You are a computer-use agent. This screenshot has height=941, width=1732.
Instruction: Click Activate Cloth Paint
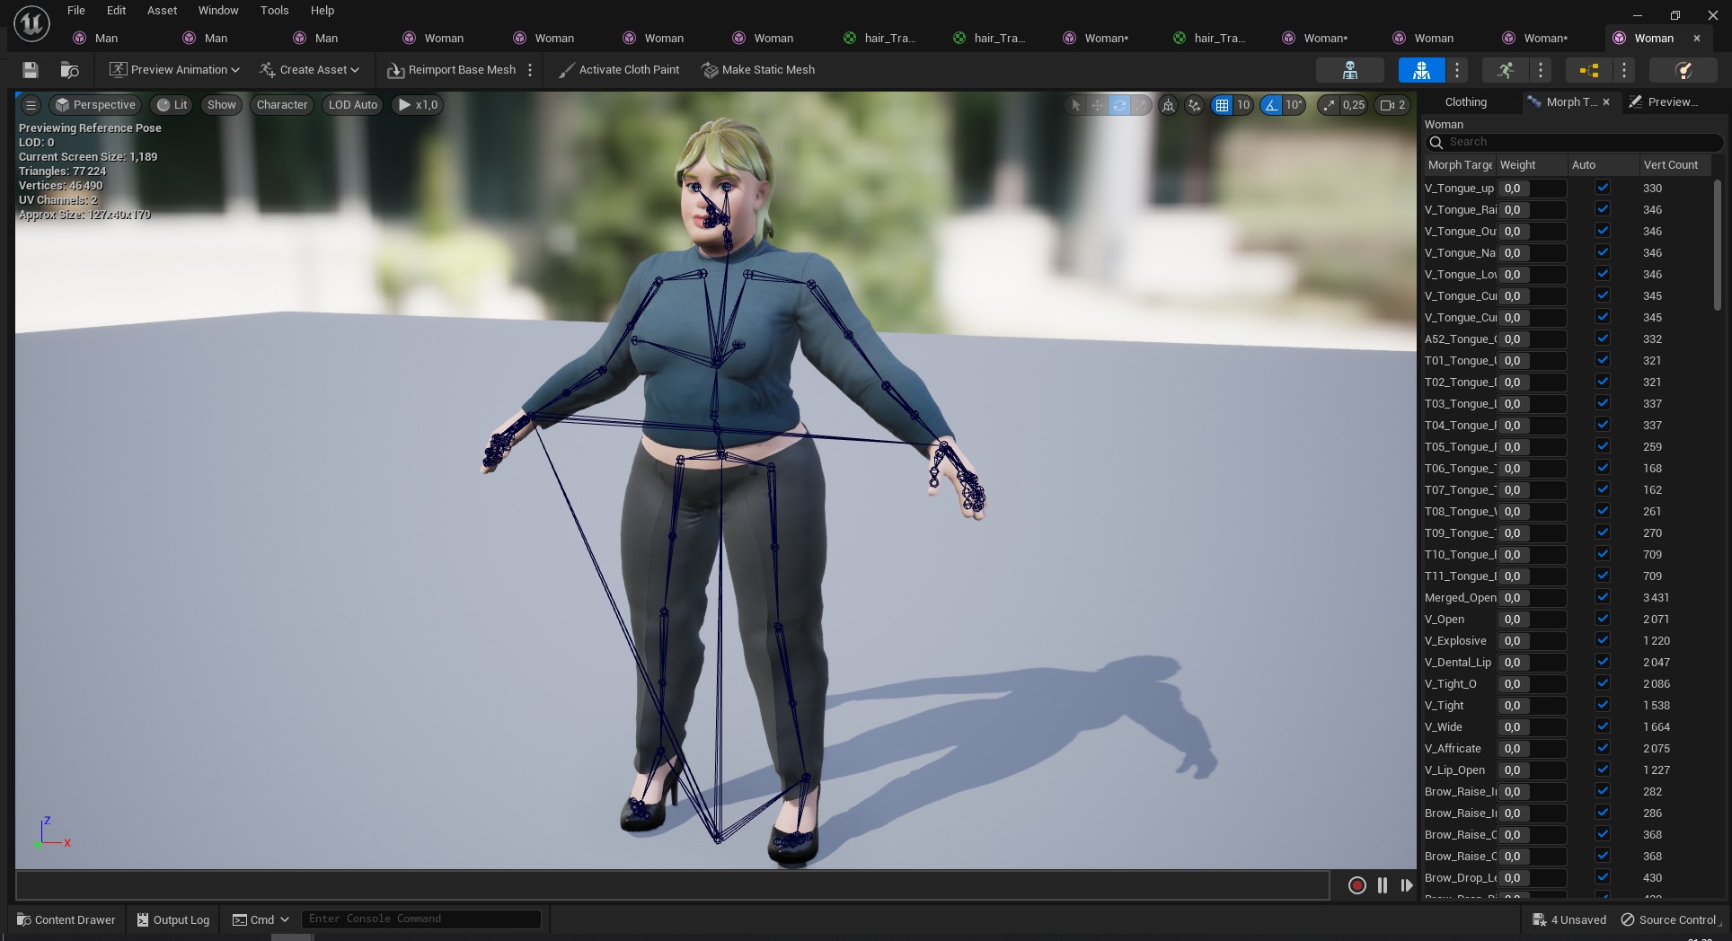(618, 70)
